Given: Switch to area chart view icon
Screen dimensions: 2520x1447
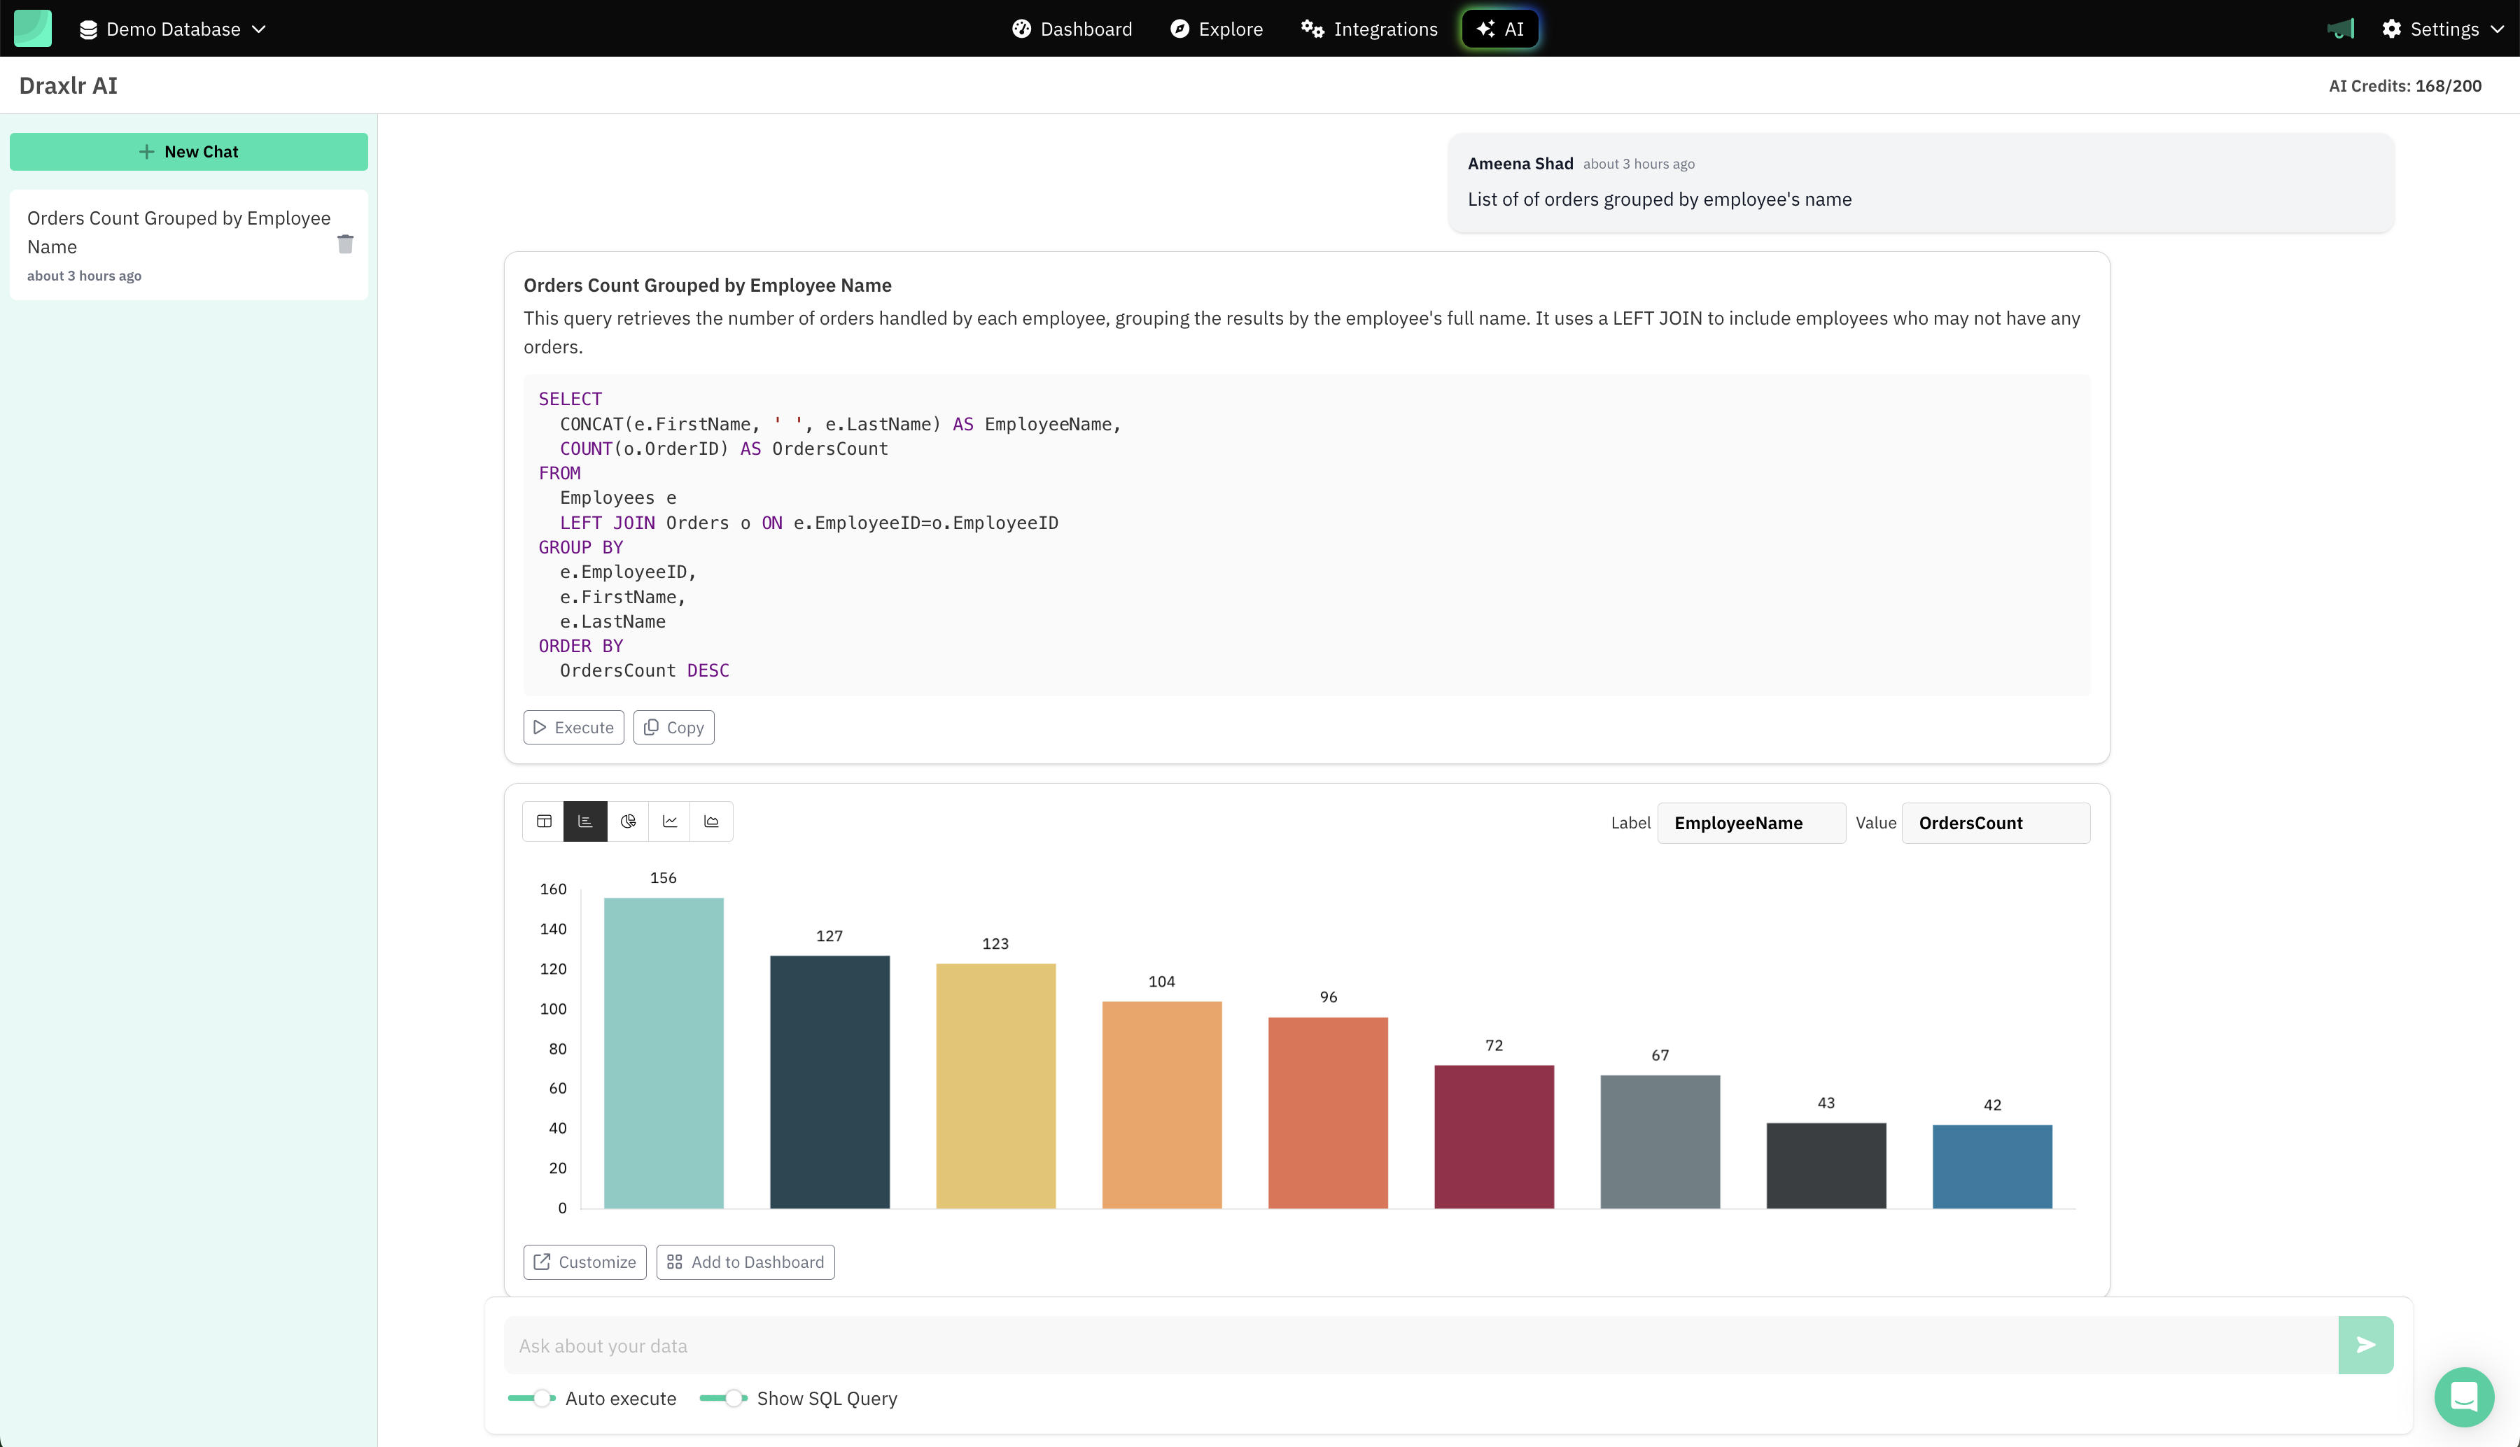Looking at the screenshot, I should [x=712, y=821].
